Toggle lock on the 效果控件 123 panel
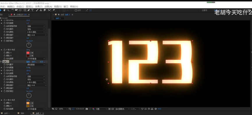 14,15
